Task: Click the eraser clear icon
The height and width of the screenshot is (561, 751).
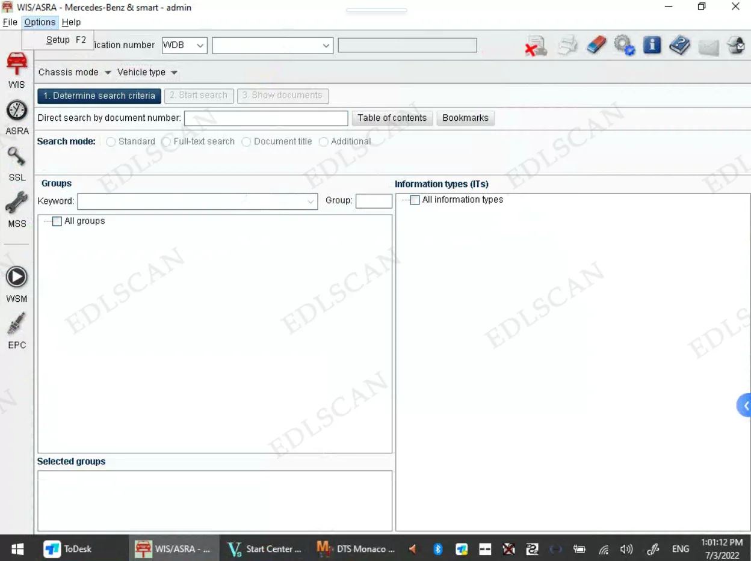Action: click(x=596, y=46)
